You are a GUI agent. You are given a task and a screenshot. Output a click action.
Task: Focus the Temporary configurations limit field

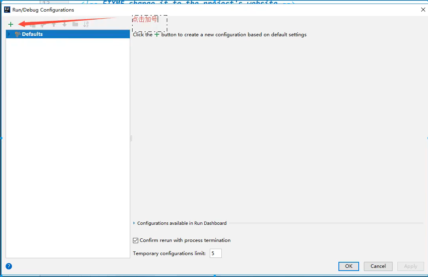pos(216,253)
